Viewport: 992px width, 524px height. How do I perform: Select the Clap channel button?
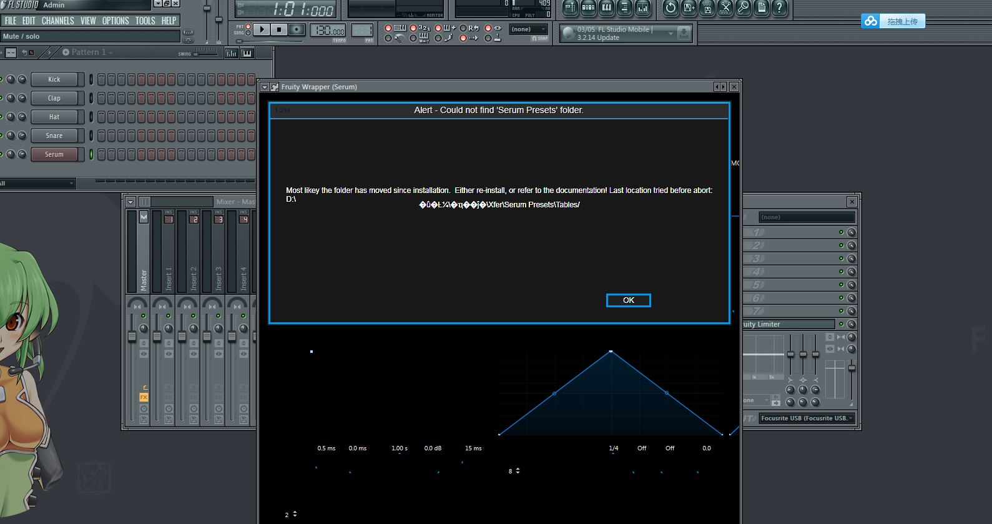(x=54, y=98)
